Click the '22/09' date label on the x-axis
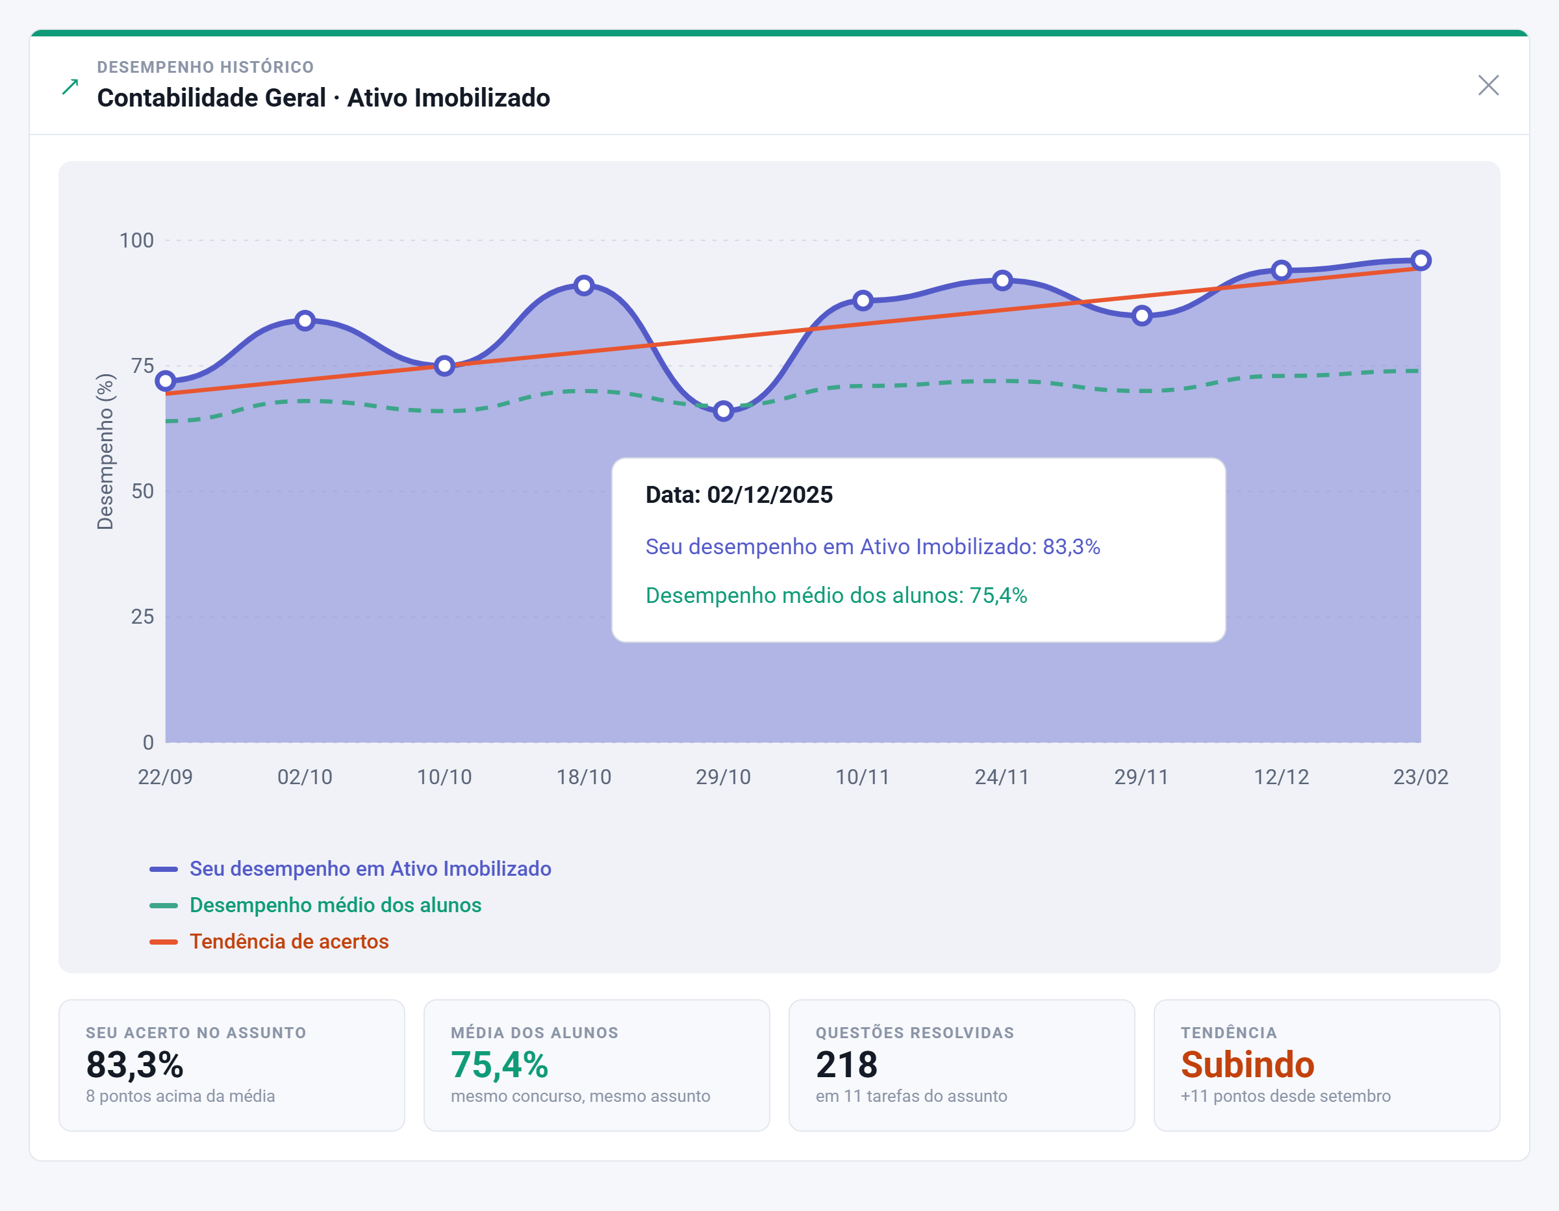 166,777
